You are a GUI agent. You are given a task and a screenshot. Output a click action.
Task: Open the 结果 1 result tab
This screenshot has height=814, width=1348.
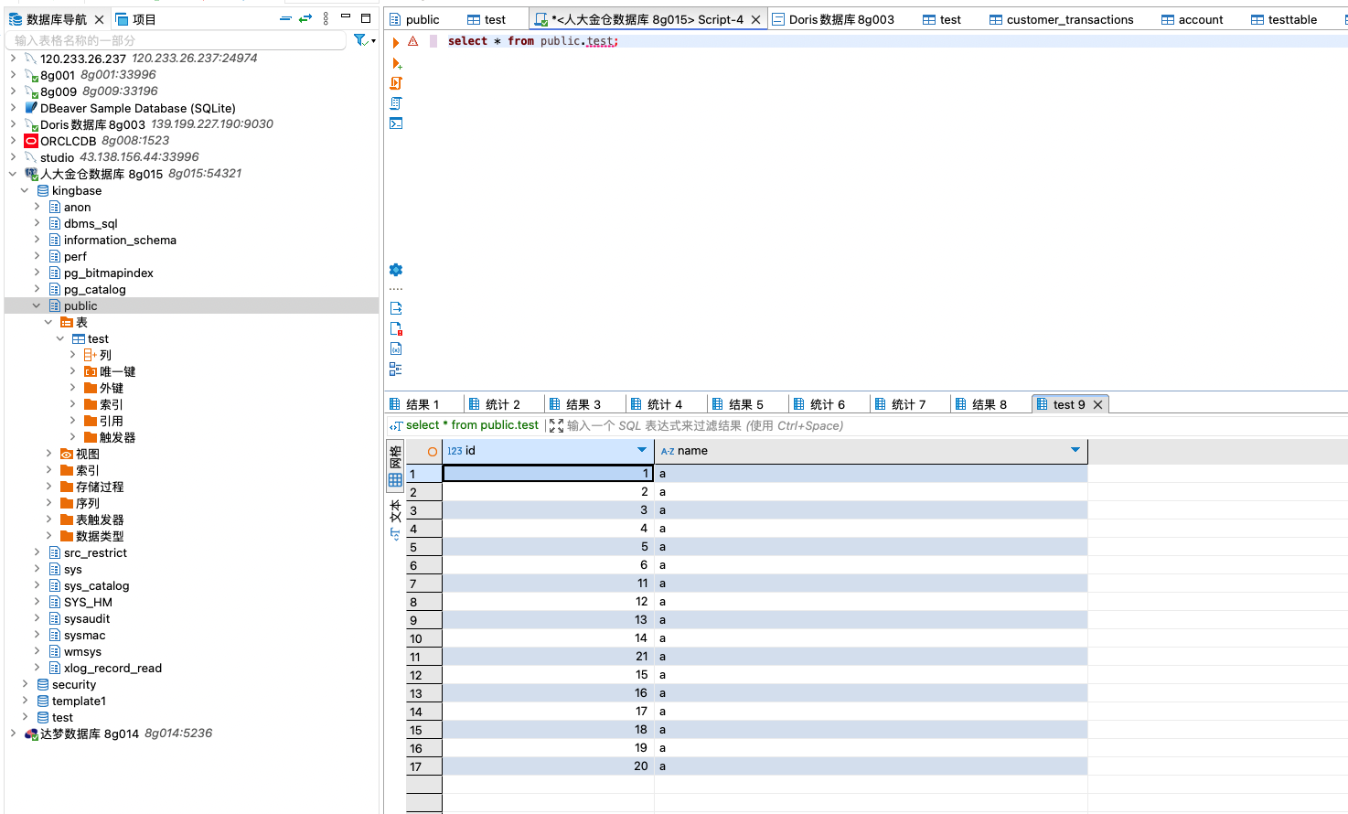(414, 404)
